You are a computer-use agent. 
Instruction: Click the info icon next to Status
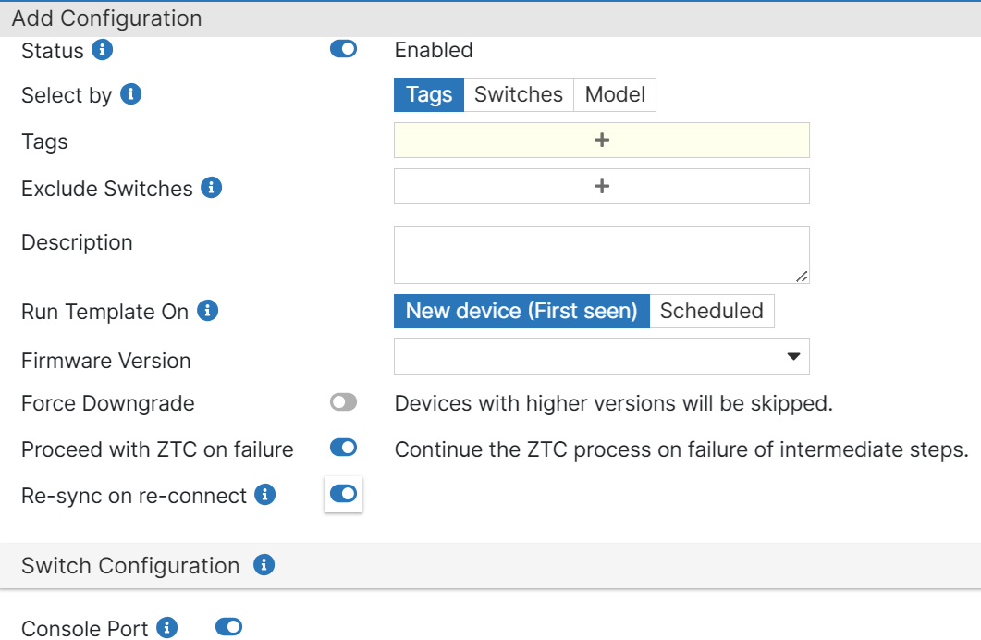coord(102,50)
